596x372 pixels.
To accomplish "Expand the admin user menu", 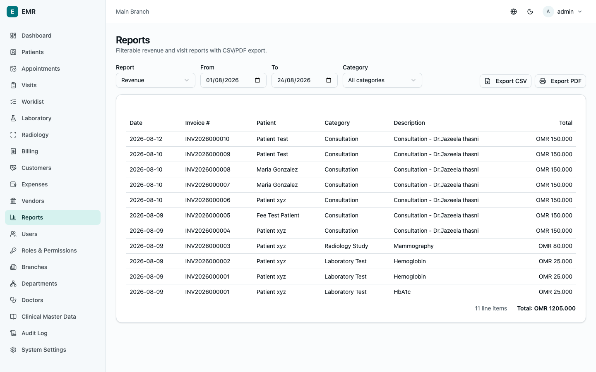I will point(563,12).
